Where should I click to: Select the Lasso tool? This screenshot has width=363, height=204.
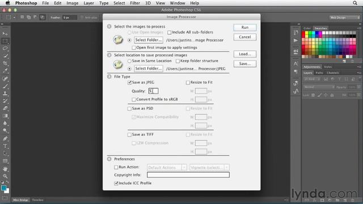pyautogui.click(x=5, y=48)
